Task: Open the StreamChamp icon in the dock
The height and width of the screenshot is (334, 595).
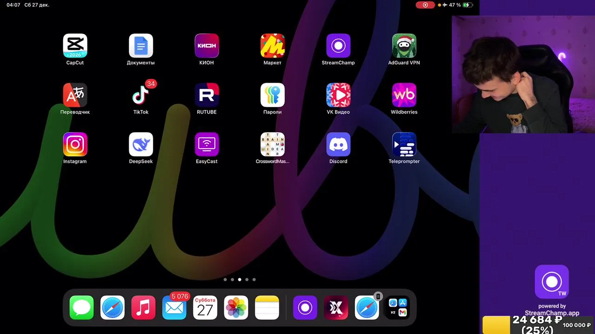Action: click(305, 308)
